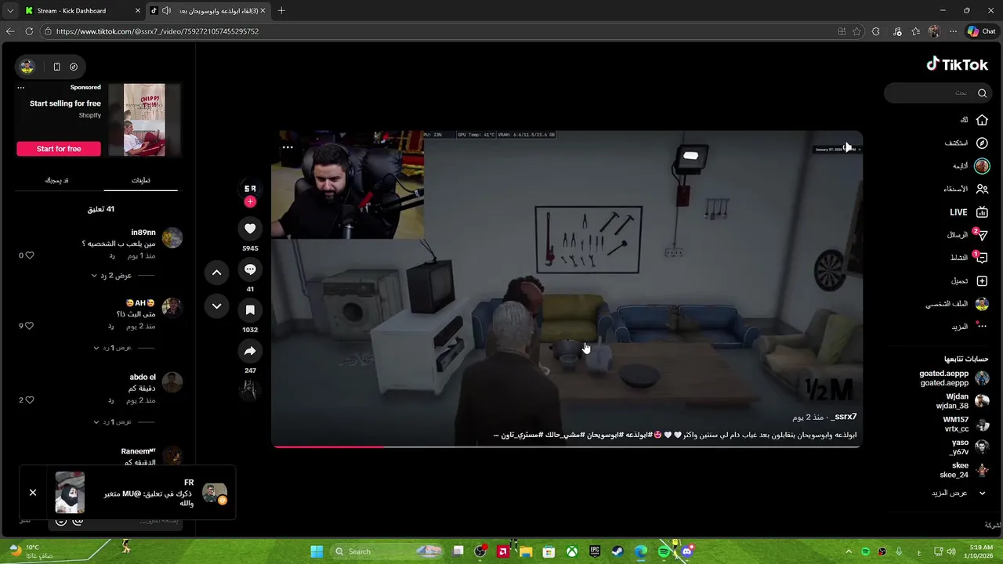This screenshot has height=564, width=1003.
Task: Like in89nn's comment
Action: tap(30, 255)
